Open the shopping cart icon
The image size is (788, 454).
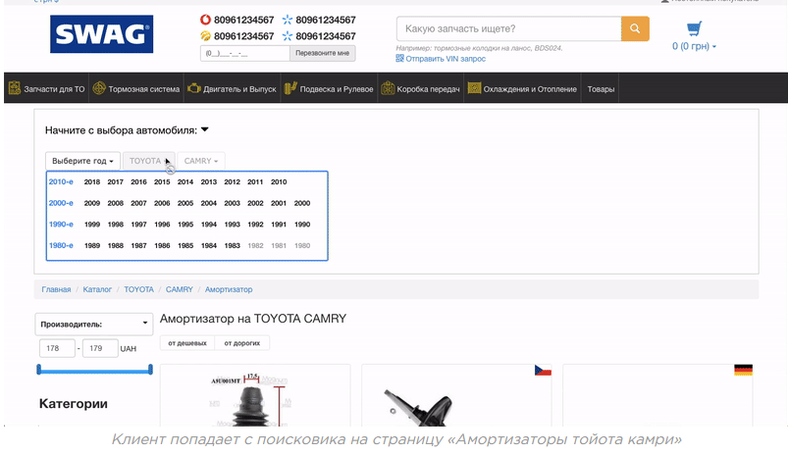[694, 28]
